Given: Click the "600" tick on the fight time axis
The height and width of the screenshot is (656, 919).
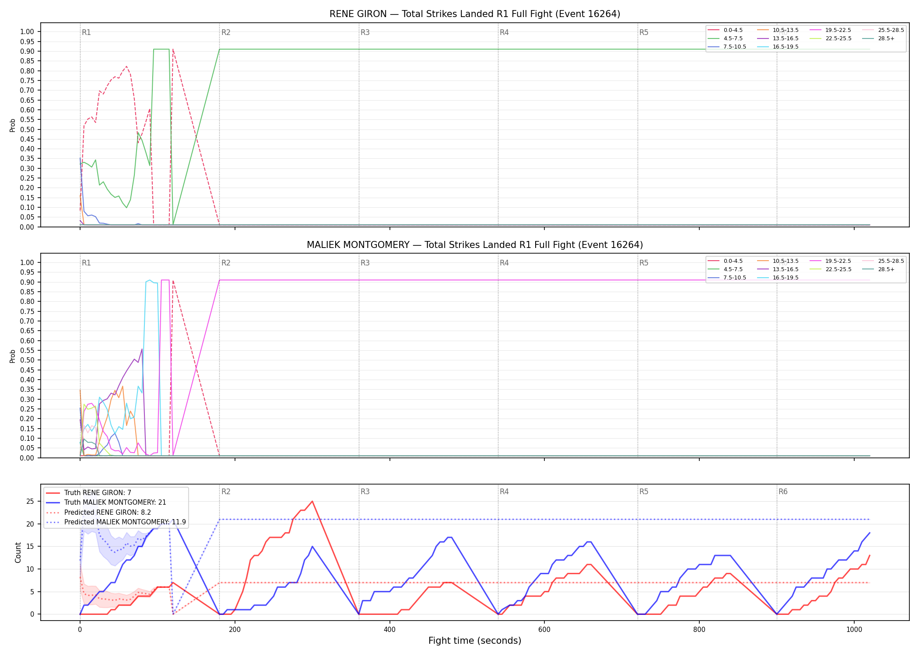Looking at the screenshot, I should coord(544,630).
